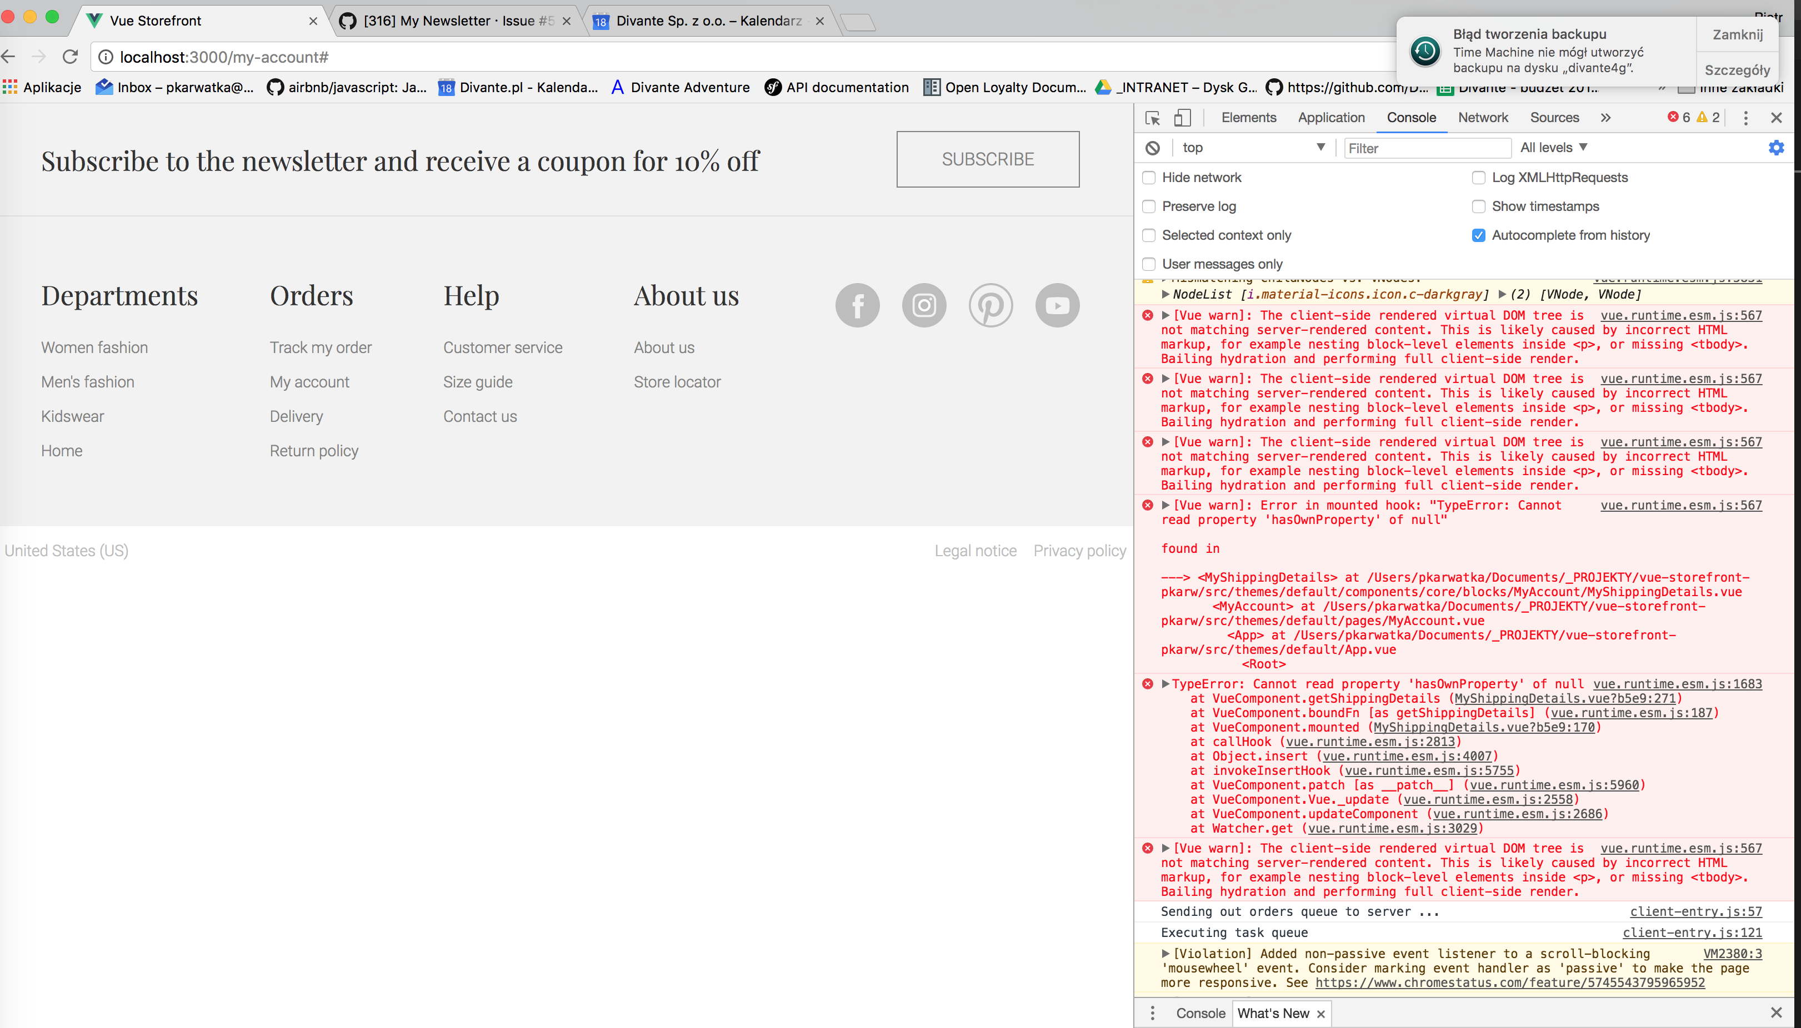The height and width of the screenshot is (1028, 1801).
Task: Open the client-entry.js:121 source link
Action: (x=1692, y=933)
